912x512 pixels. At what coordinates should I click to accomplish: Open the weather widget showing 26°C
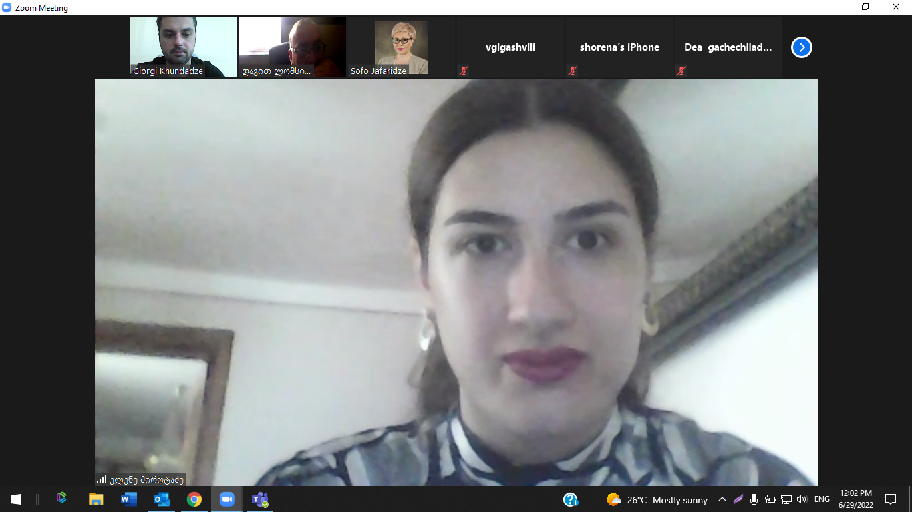pyautogui.click(x=657, y=500)
